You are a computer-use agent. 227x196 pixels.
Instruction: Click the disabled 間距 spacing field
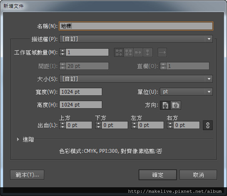(x=87, y=66)
